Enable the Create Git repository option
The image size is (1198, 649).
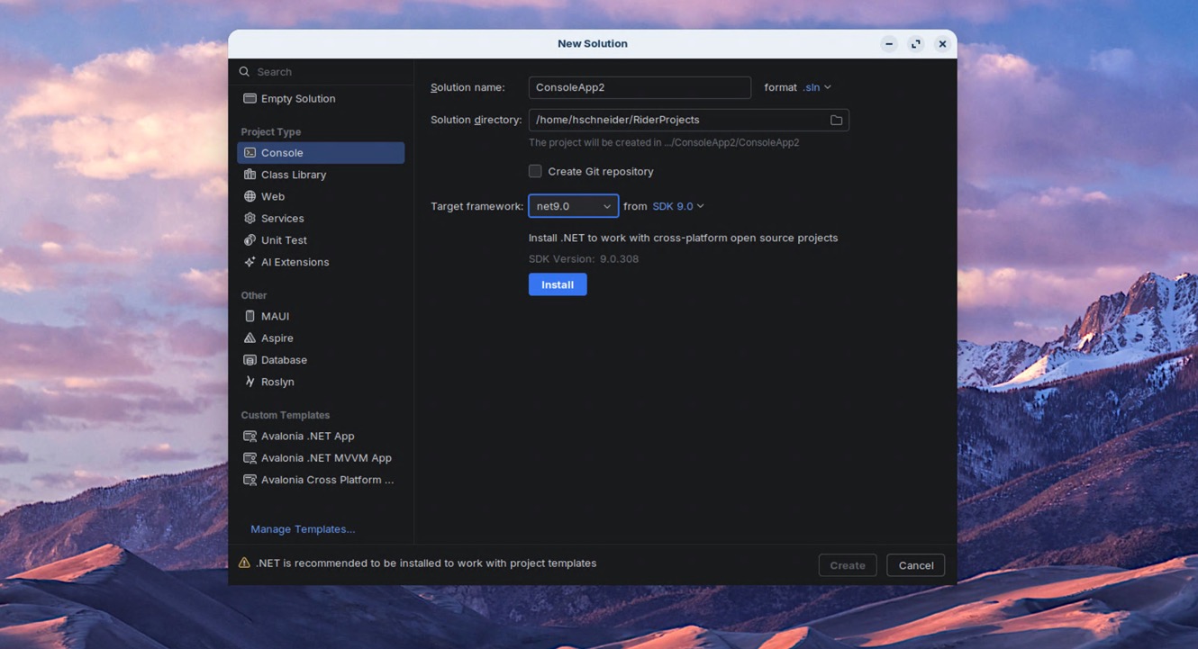click(534, 170)
